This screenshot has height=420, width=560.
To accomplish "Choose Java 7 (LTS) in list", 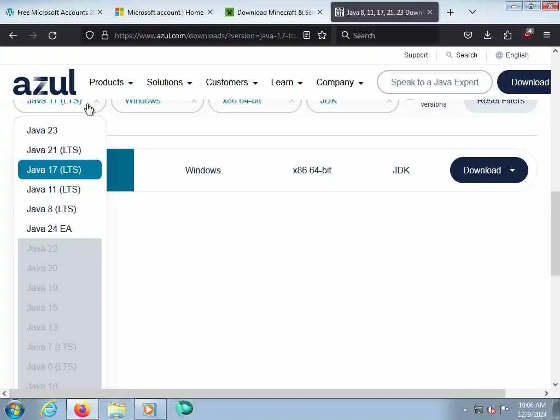I will point(60,346).
